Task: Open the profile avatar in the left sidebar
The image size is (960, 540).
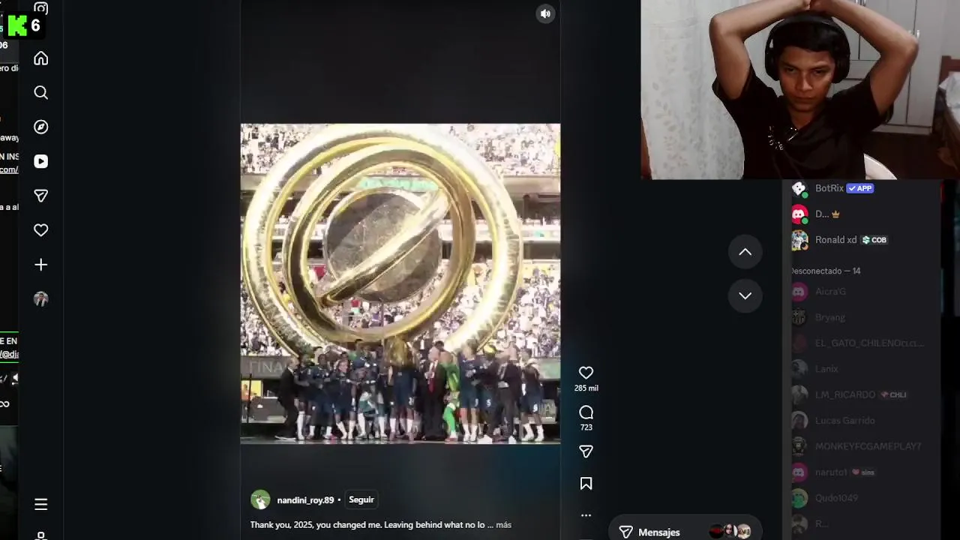Action: pyautogui.click(x=41, y=299)
